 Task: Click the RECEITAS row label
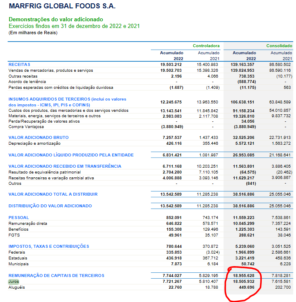coord(19,65)
